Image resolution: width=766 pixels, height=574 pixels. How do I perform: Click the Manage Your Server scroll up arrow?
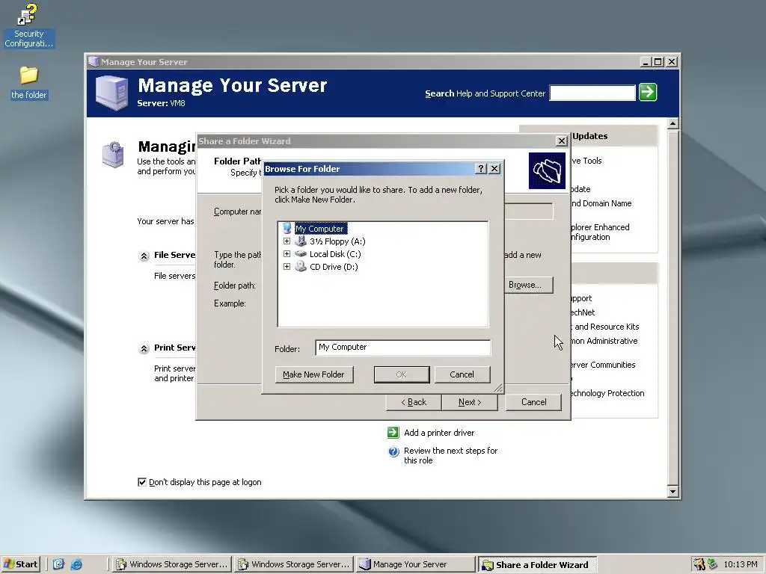(x=672, y=123)
